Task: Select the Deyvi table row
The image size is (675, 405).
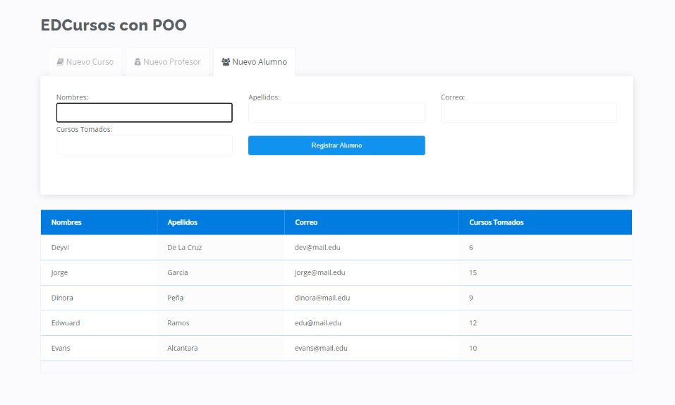Action: point(336,248)
